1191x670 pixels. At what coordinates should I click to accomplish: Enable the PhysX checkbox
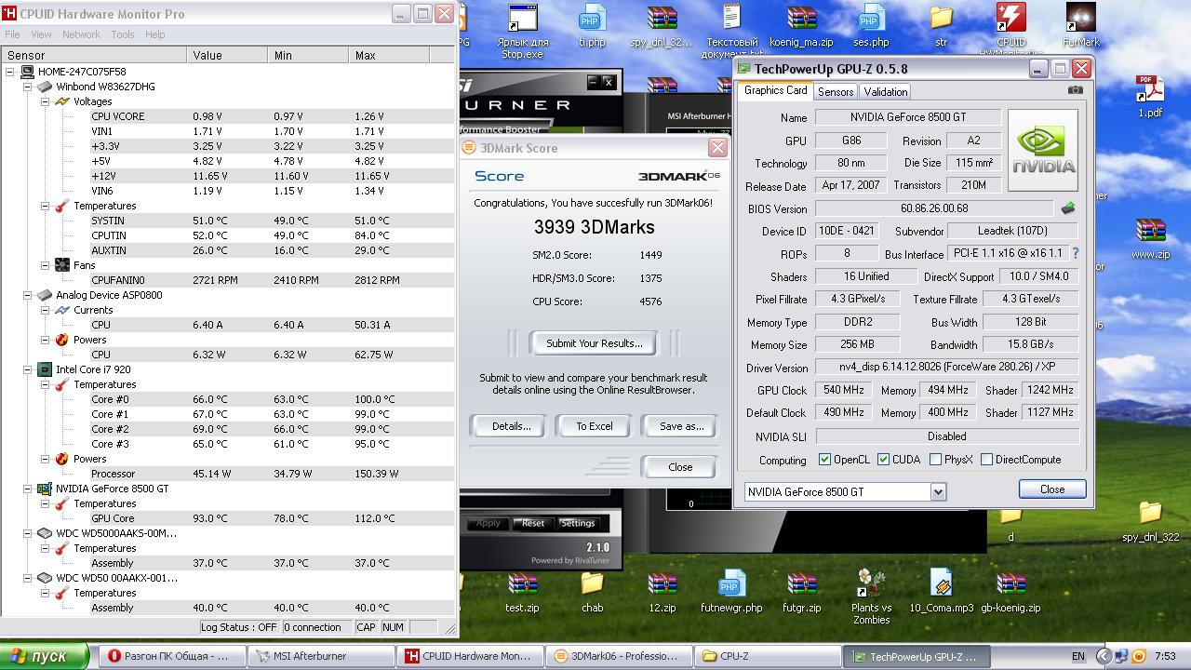point(935,460)
